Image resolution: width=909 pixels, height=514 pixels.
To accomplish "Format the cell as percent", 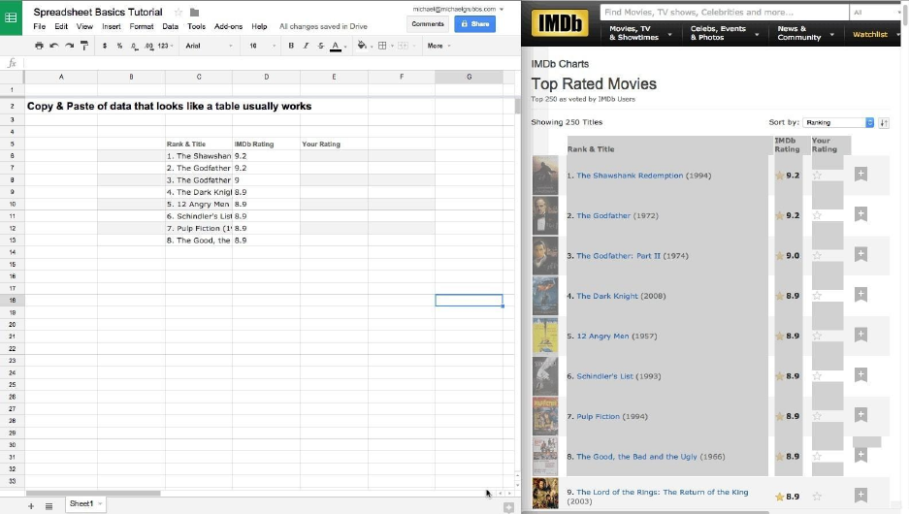I will (119, 46).
